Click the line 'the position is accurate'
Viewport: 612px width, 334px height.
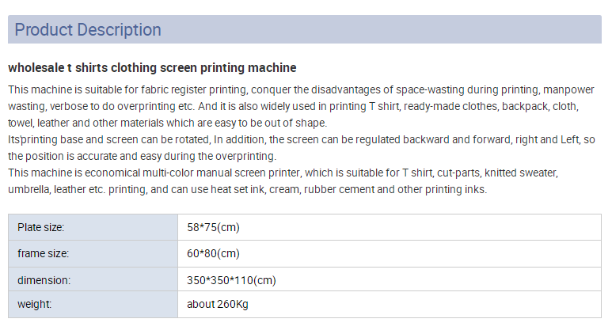point(142,156)
